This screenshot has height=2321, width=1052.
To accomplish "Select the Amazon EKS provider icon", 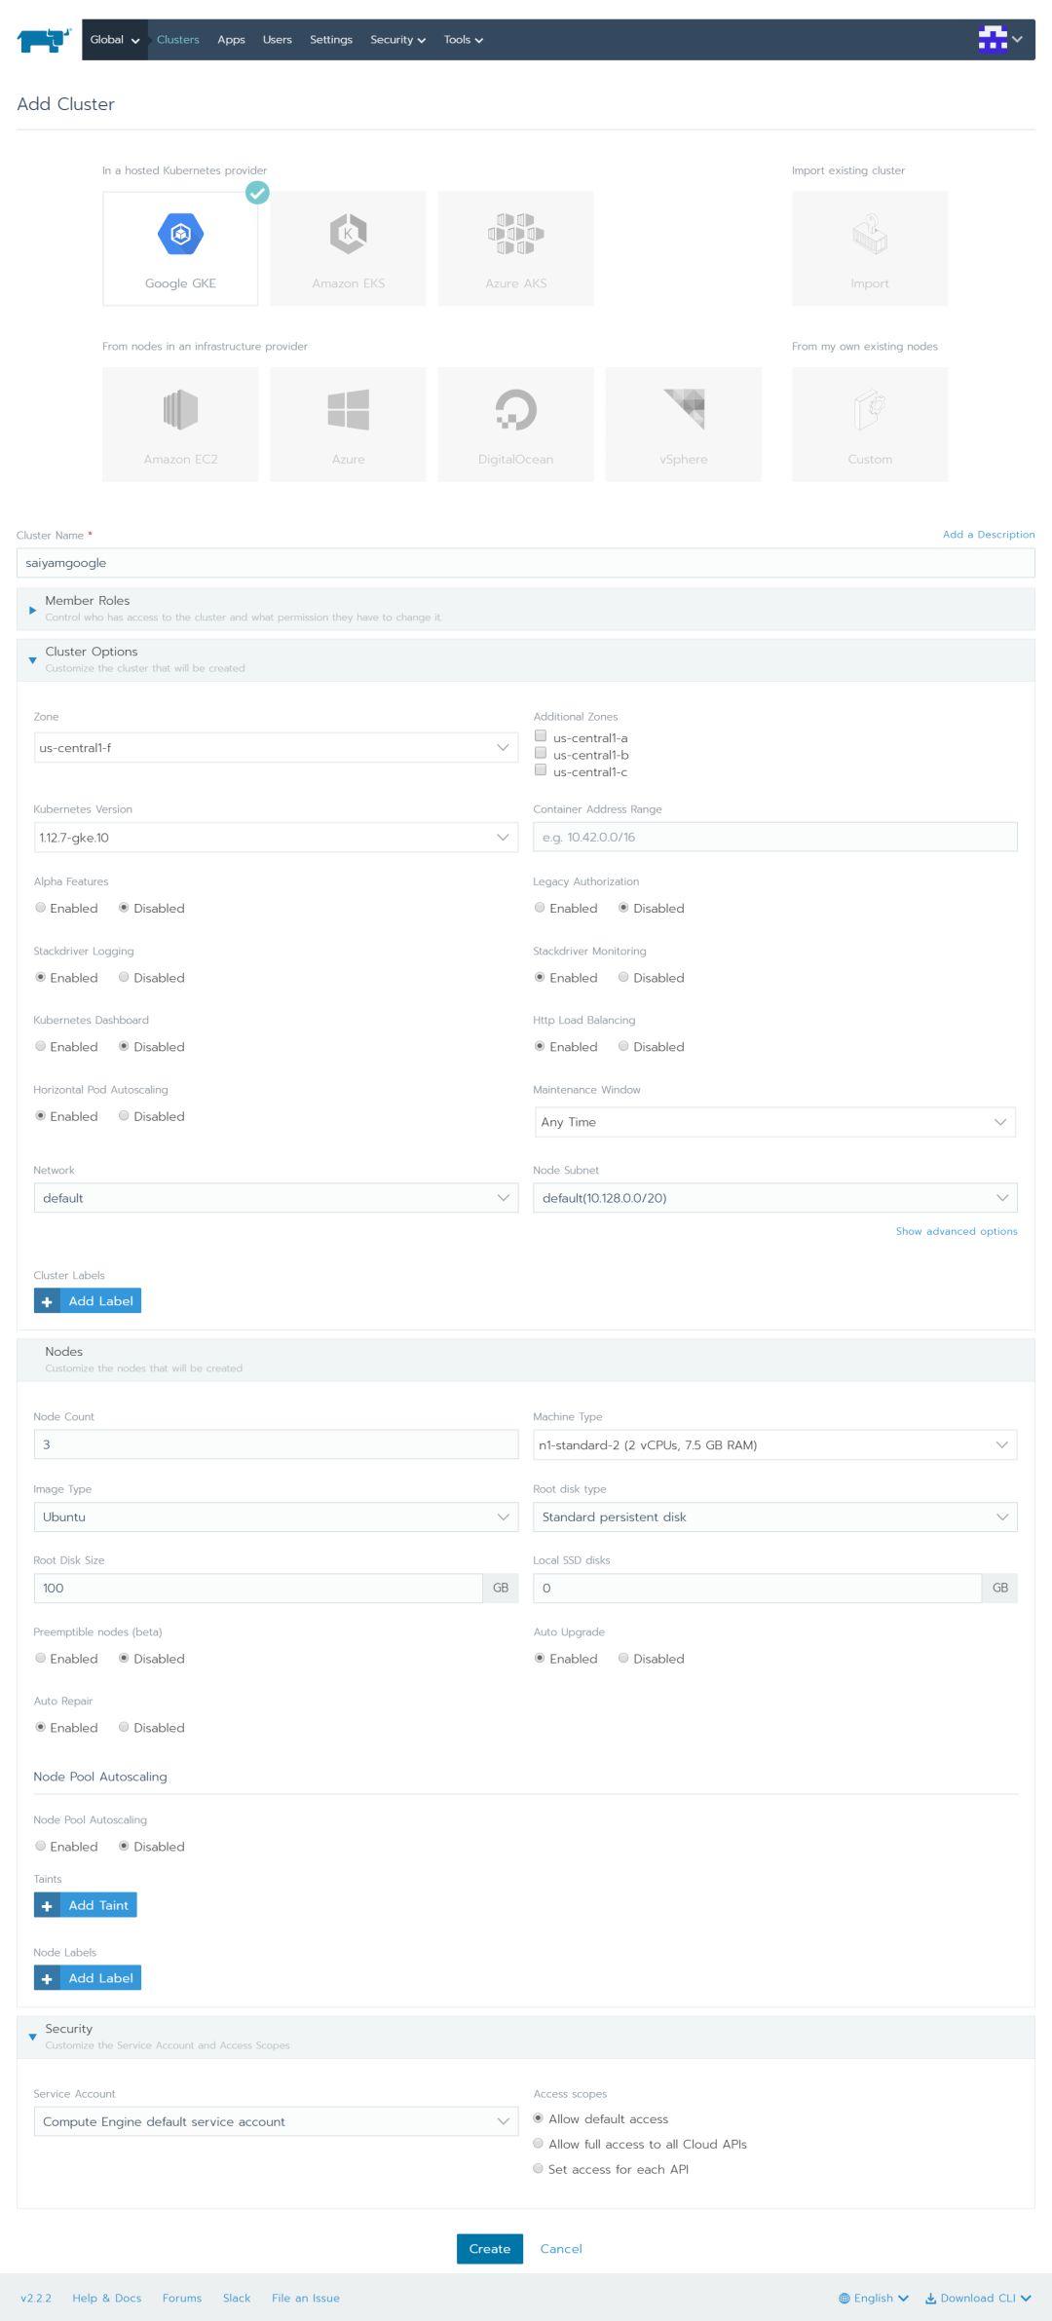I will (x=348, y=235).
